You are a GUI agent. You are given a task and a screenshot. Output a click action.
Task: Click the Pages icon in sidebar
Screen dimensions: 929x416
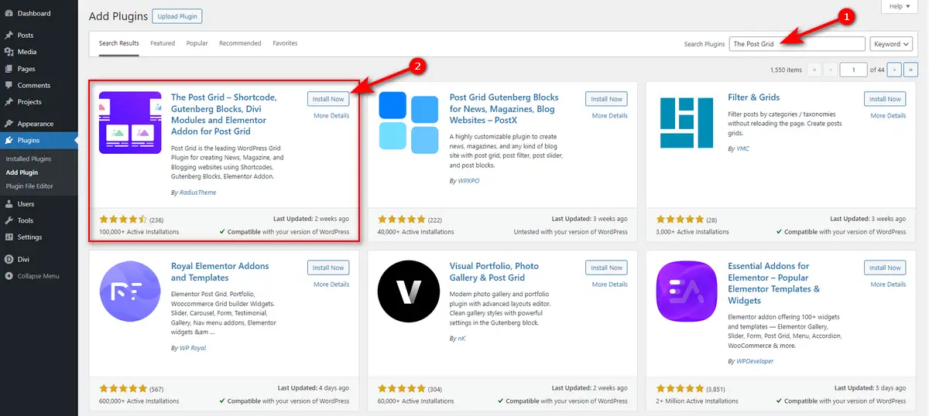(x=9, y=69)
